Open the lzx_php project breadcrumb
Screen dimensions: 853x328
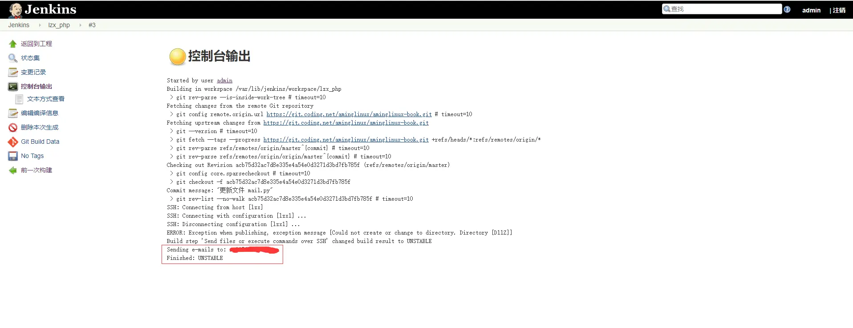coord(59,25)
